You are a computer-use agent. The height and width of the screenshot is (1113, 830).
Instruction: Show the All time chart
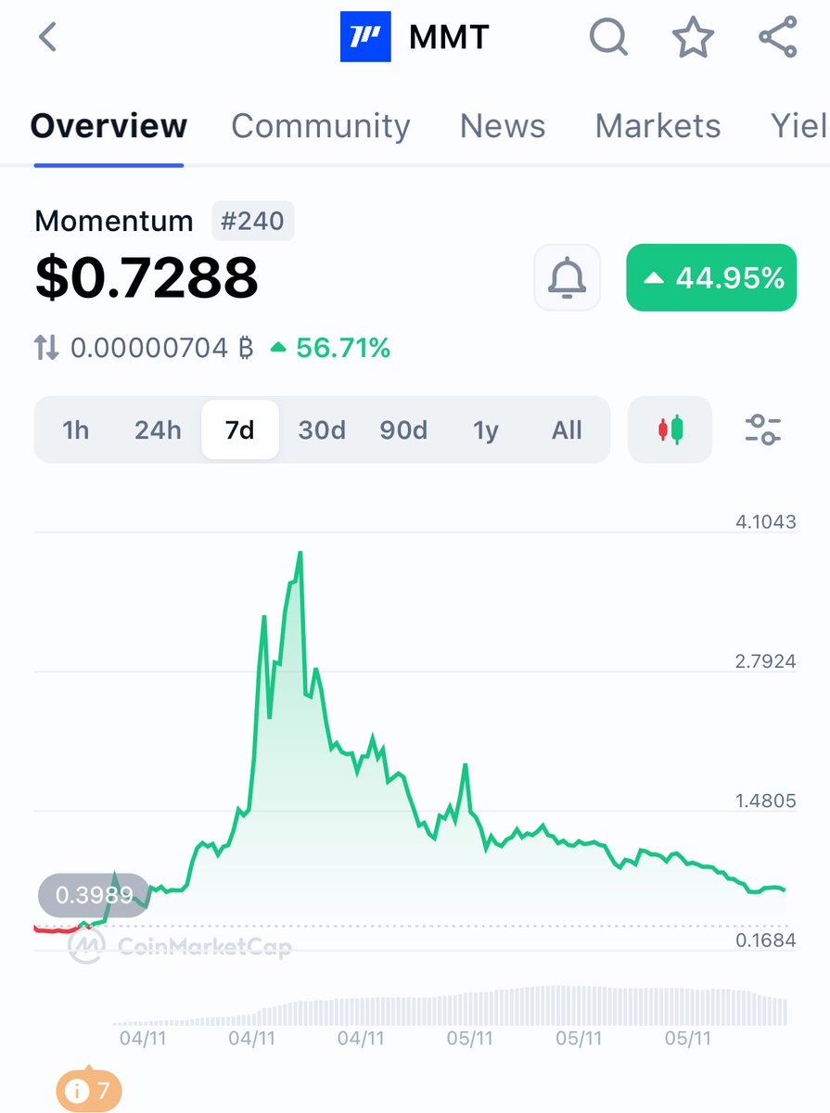(x=567, y=430)
